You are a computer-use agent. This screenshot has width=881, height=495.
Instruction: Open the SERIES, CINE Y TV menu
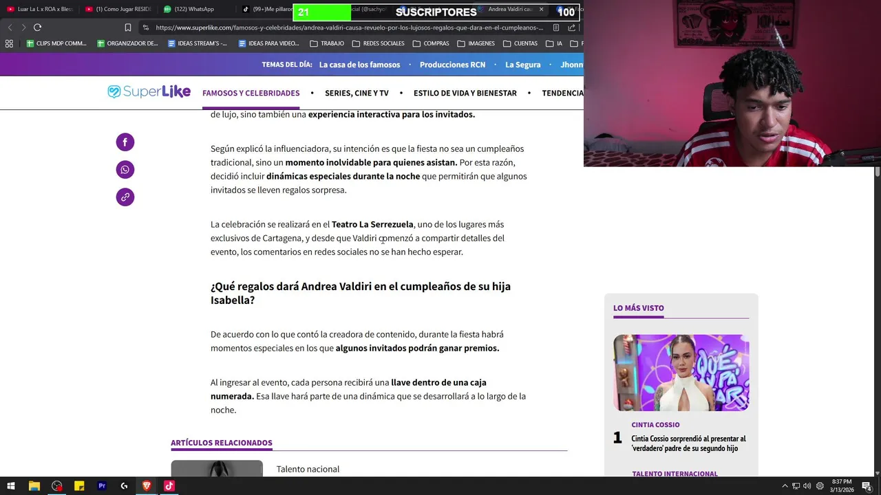[x=357, y=93]
